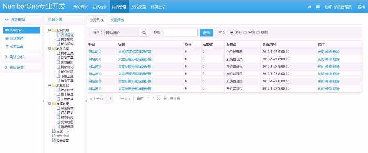
Task: Click the page icon beside tree item 公共留言
Action: click(x=54, y=140)
